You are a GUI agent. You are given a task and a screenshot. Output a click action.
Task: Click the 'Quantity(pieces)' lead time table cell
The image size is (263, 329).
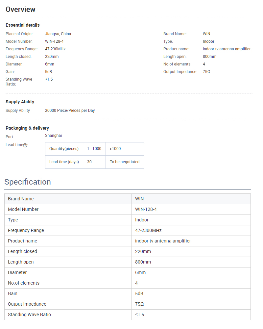pyautogui.click(x=64, y=149)
